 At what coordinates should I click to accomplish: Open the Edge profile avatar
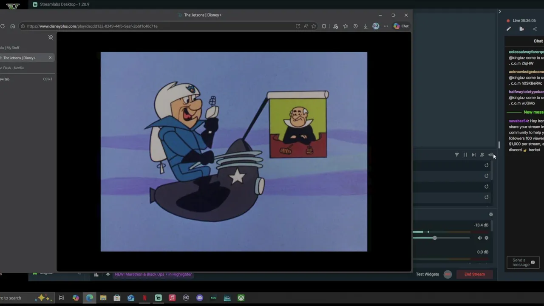376,26
